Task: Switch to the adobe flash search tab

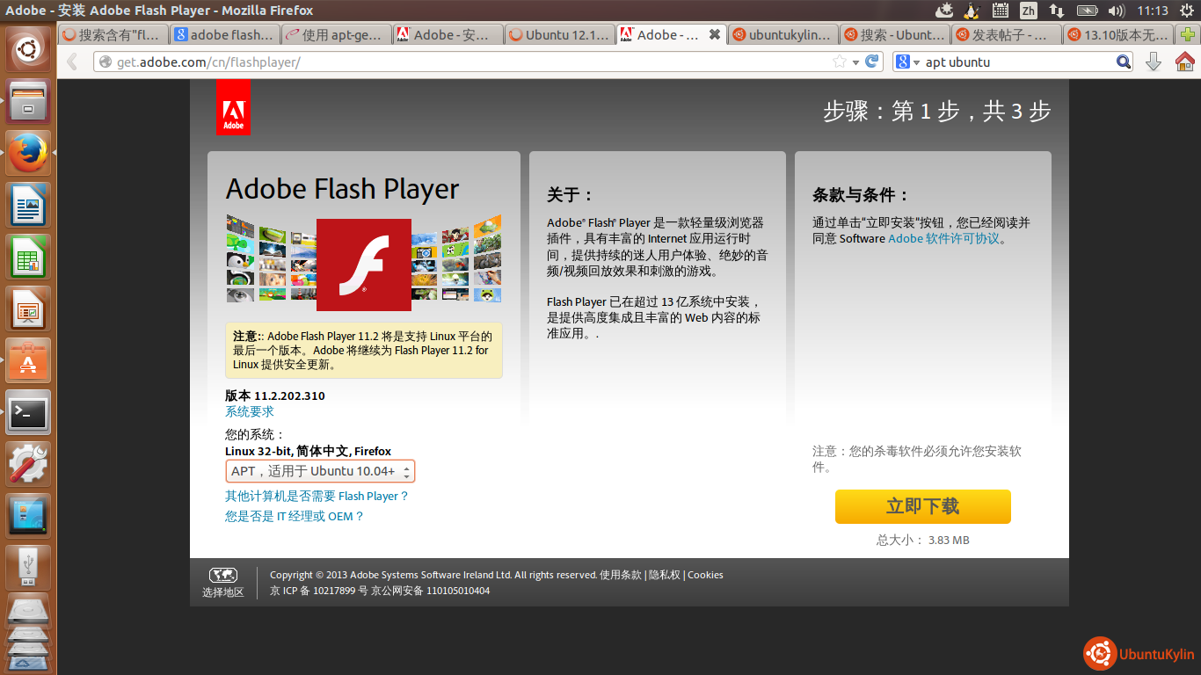Action: (x=224, y=35)
